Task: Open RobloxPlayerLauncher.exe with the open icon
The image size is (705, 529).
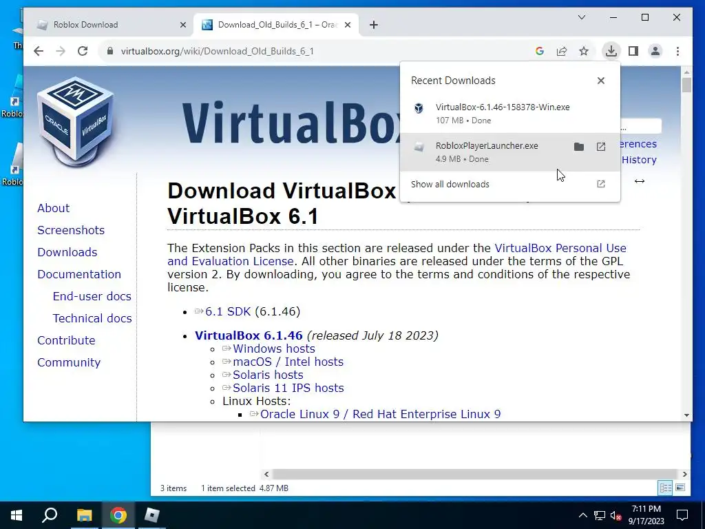Action: pyautogui.click(x=600, y=147)
